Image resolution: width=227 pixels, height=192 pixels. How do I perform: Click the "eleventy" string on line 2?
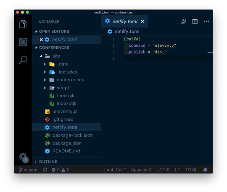tap(164, 45)
